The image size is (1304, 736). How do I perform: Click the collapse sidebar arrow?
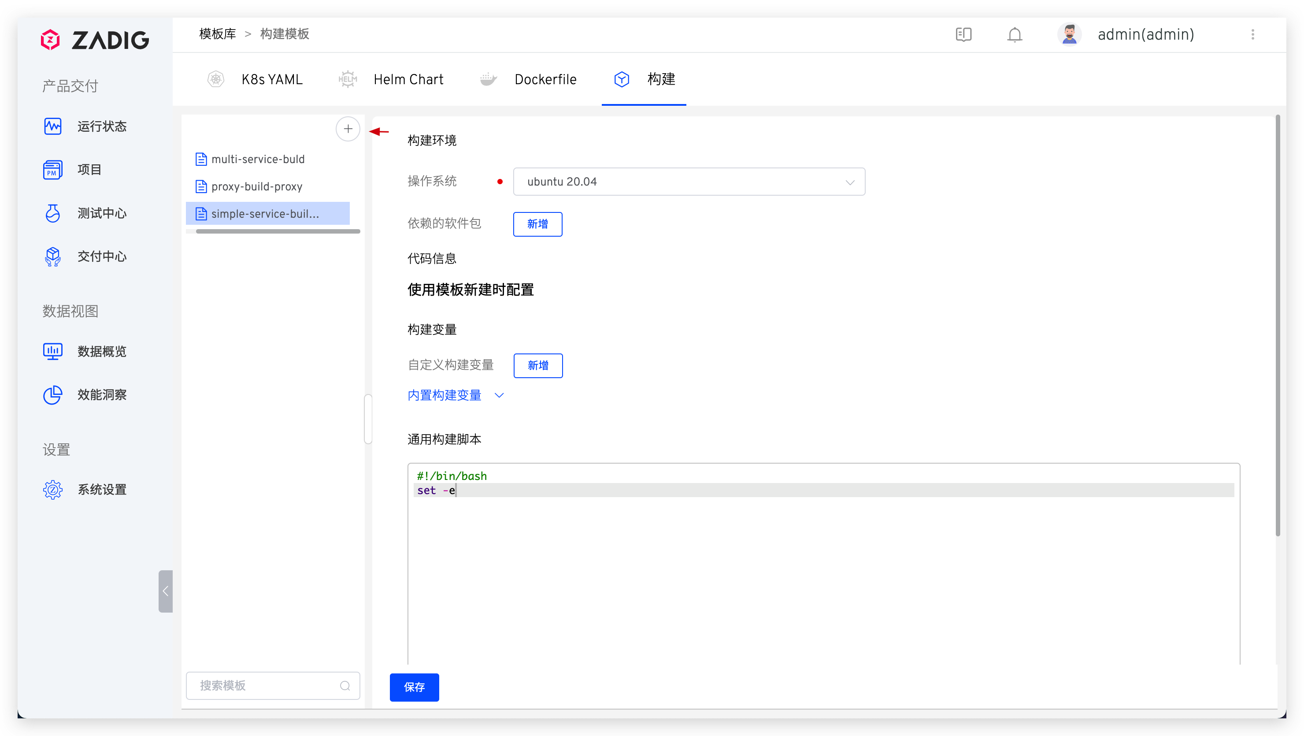point(166,591)
